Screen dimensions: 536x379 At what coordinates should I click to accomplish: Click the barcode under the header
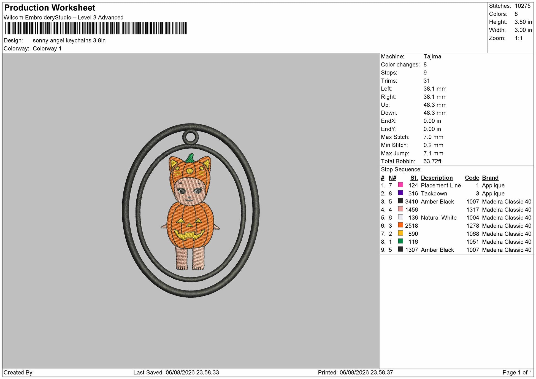point(96,28)
